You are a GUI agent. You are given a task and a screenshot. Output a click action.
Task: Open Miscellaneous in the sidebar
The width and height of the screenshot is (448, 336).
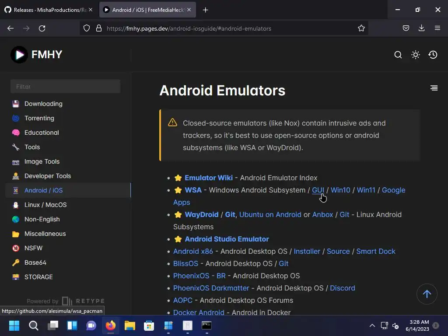click(x=45, y=234)
